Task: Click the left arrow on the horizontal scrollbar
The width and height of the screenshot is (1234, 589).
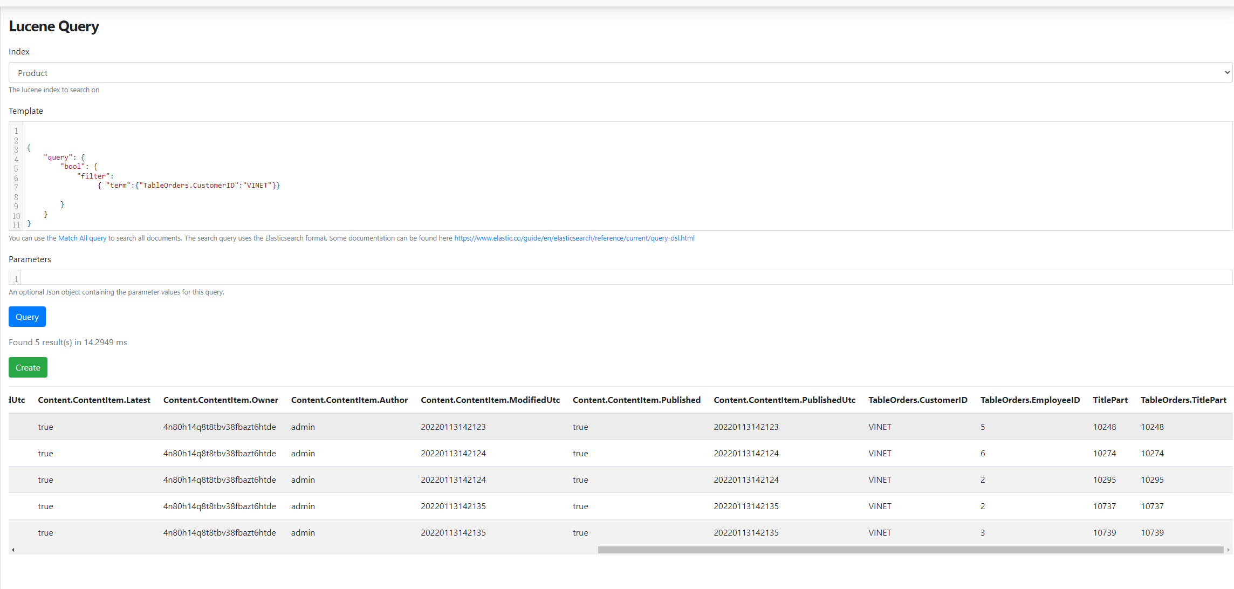Action: [x=13, y=550]
